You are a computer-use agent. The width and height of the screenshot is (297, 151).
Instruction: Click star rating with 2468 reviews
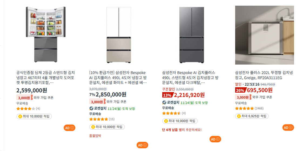point(244,108)
